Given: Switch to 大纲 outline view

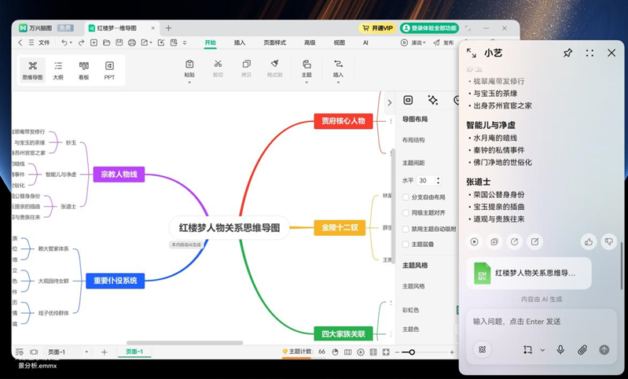Looking at the screenshot, I should click(x=58, y=69).
